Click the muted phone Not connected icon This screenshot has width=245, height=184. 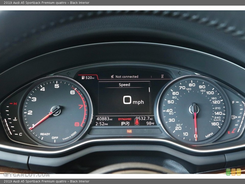click(112, 77)
